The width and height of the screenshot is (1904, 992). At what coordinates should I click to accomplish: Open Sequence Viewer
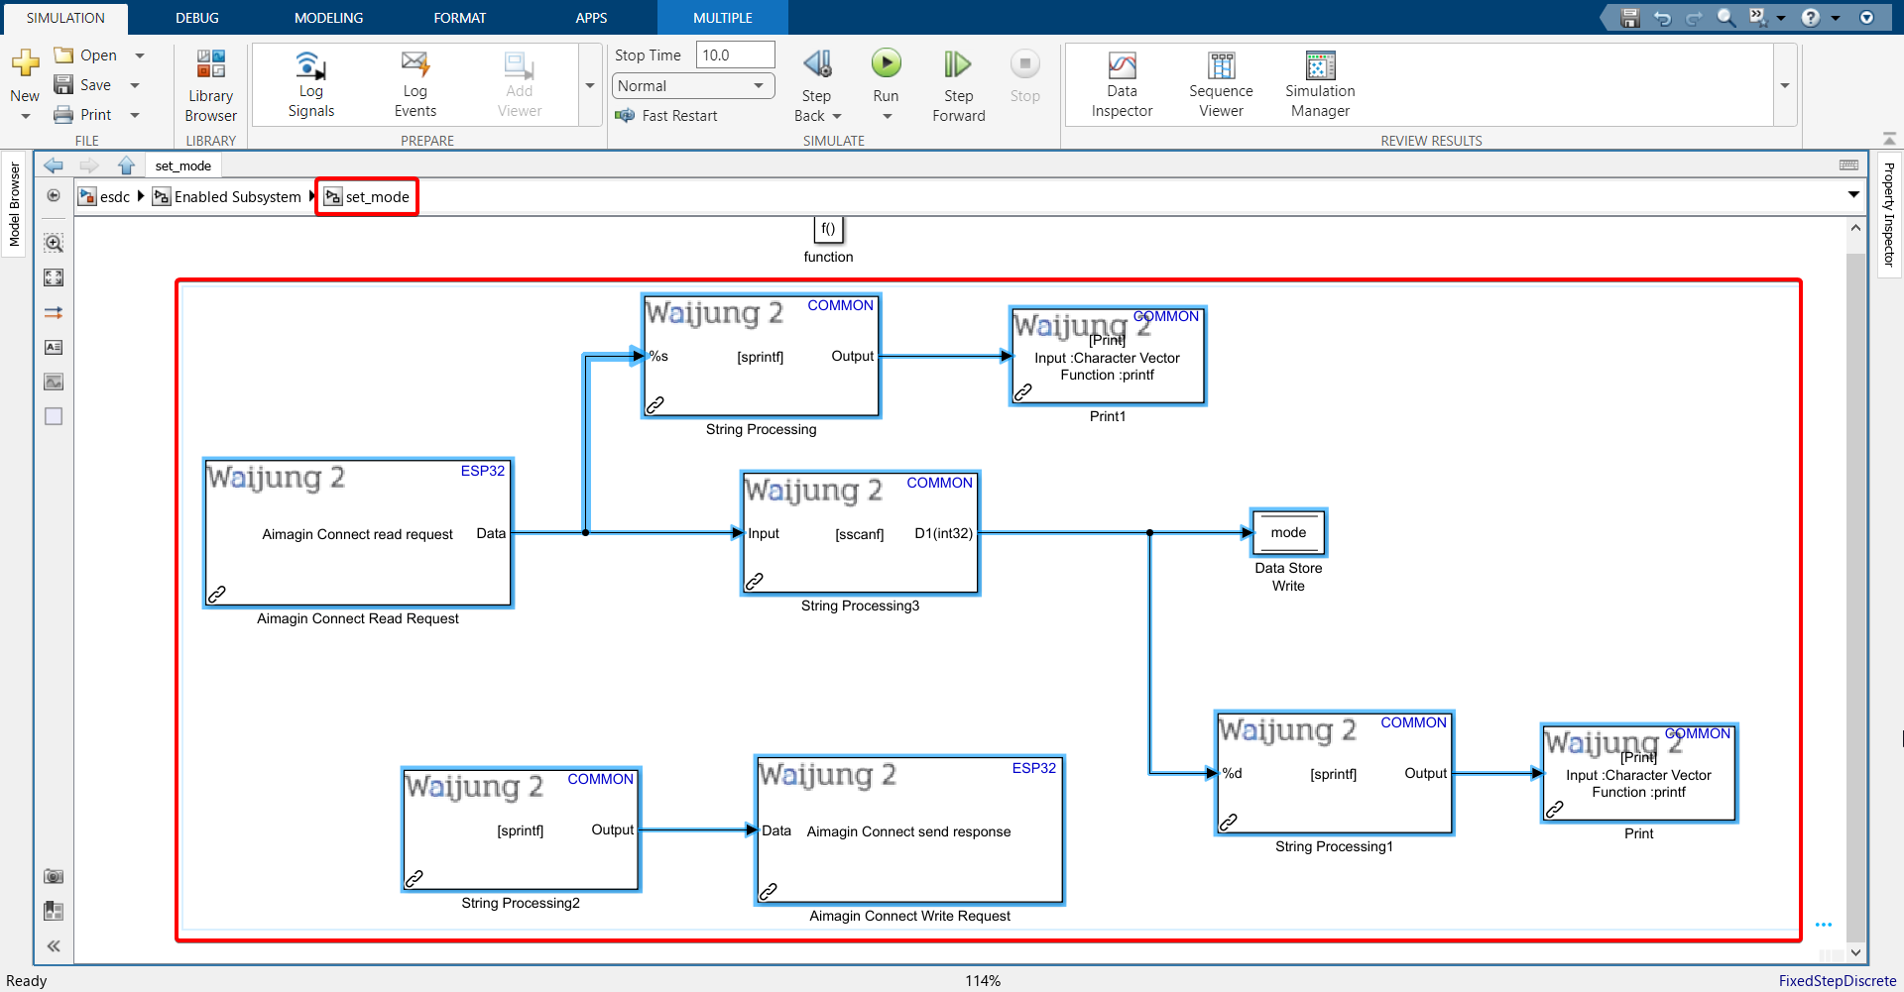pyautogui.click(x=1221, y=85)
